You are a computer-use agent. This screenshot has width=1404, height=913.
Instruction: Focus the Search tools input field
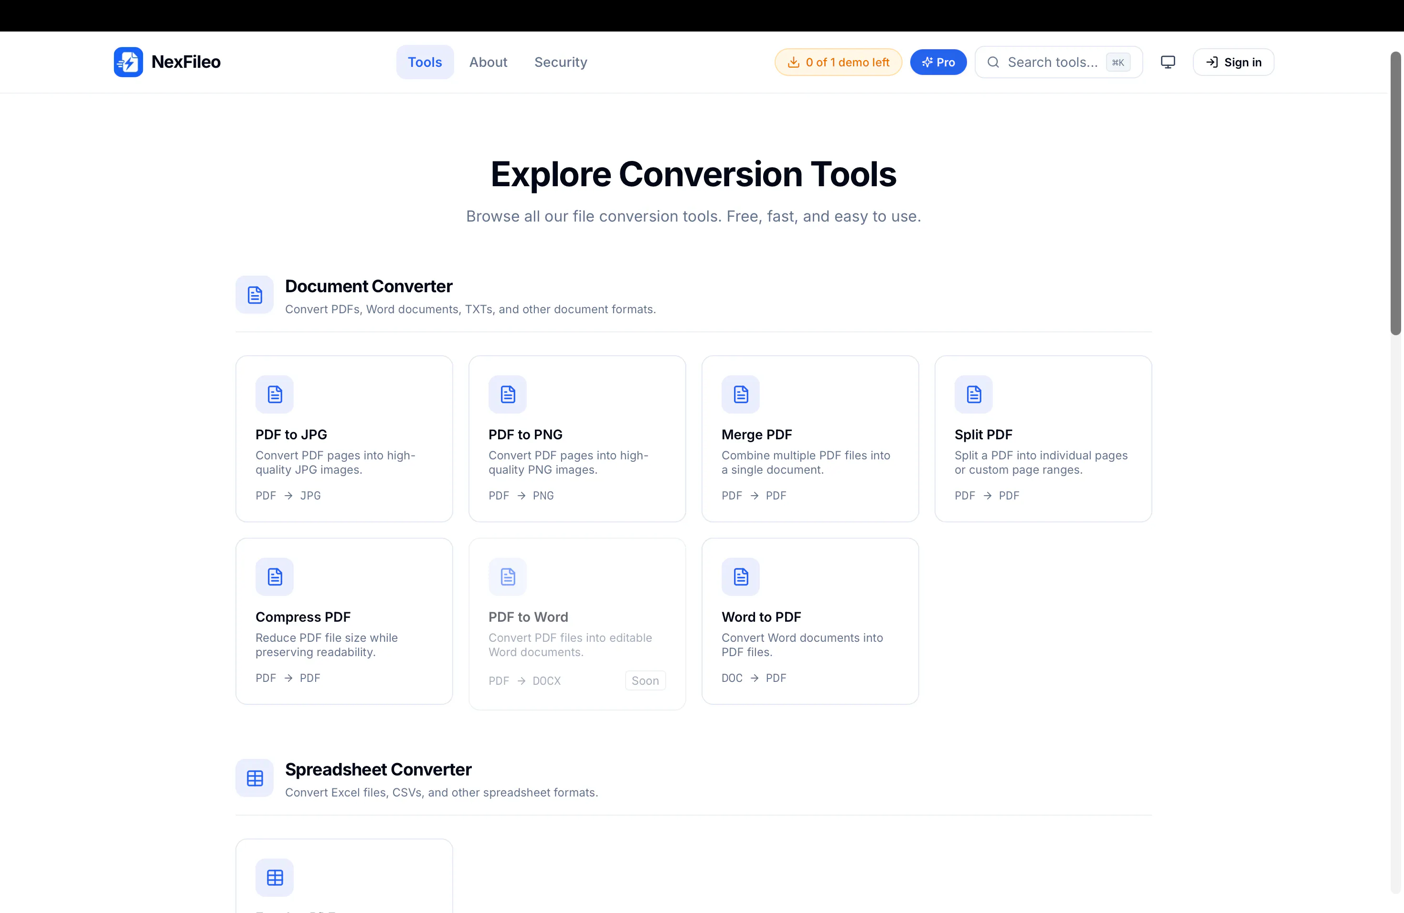[1058, 62]
